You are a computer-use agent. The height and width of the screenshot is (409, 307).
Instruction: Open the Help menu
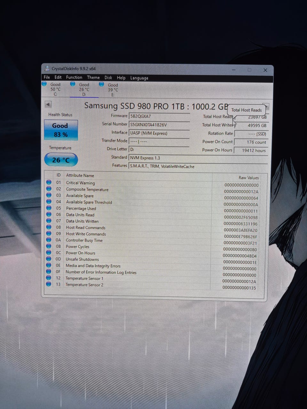point(121,78)
